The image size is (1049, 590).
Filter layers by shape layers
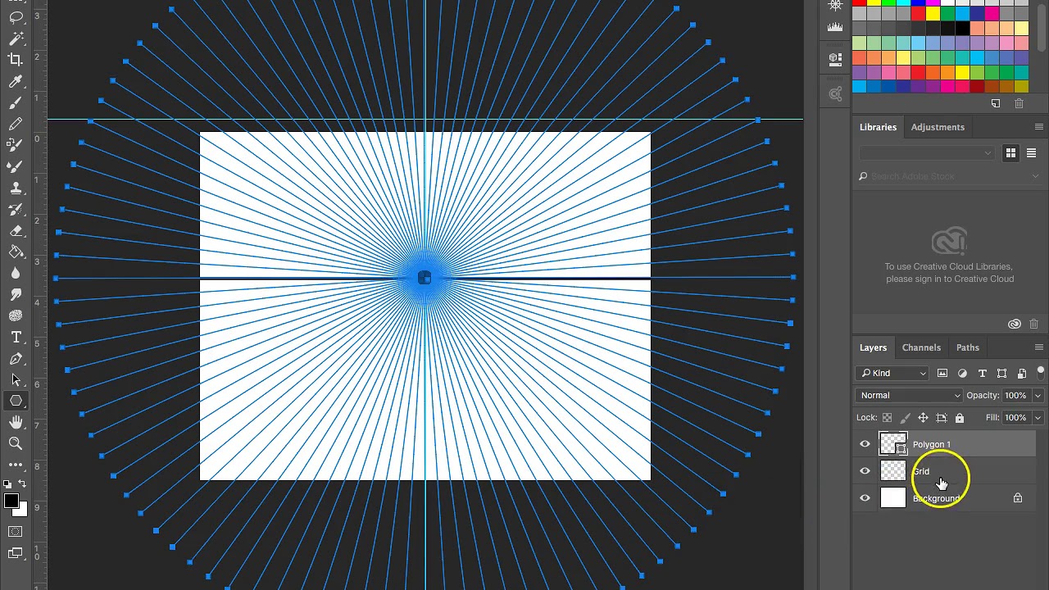click(x=1001, y=374)
